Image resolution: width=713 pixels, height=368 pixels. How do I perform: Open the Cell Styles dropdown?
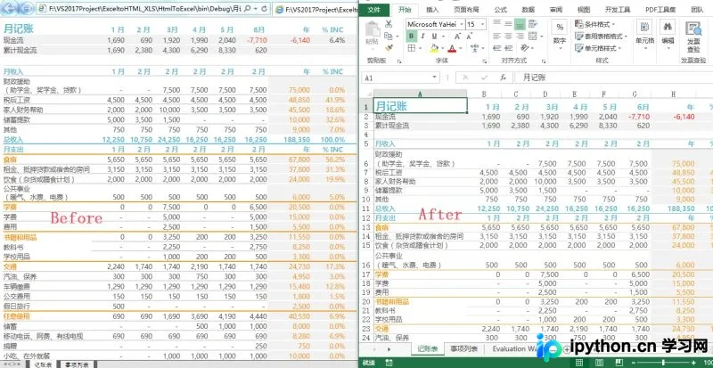click(597, 48)
